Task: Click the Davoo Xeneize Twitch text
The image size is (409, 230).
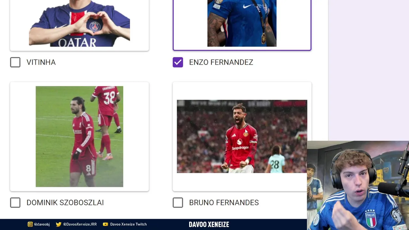Action: [128, 224]
